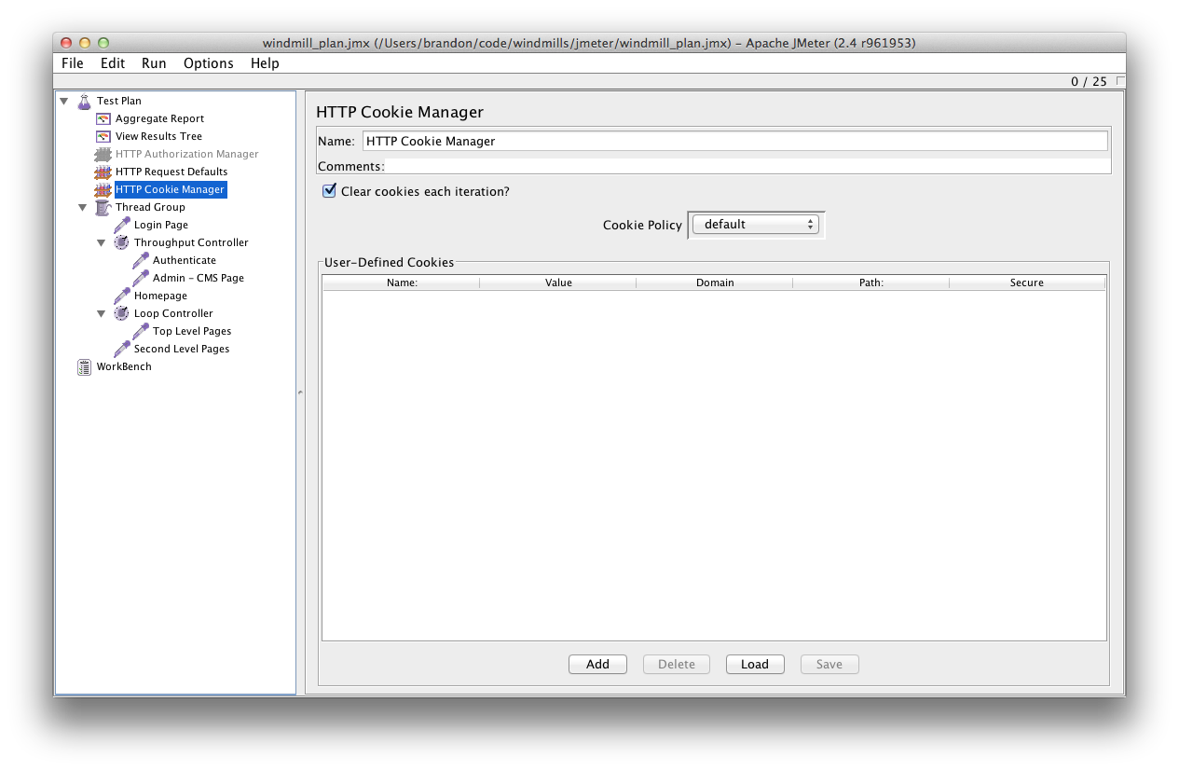1179x771 pixels.
Task: Click the Loop Controller icon
Action: pos(122,313)
